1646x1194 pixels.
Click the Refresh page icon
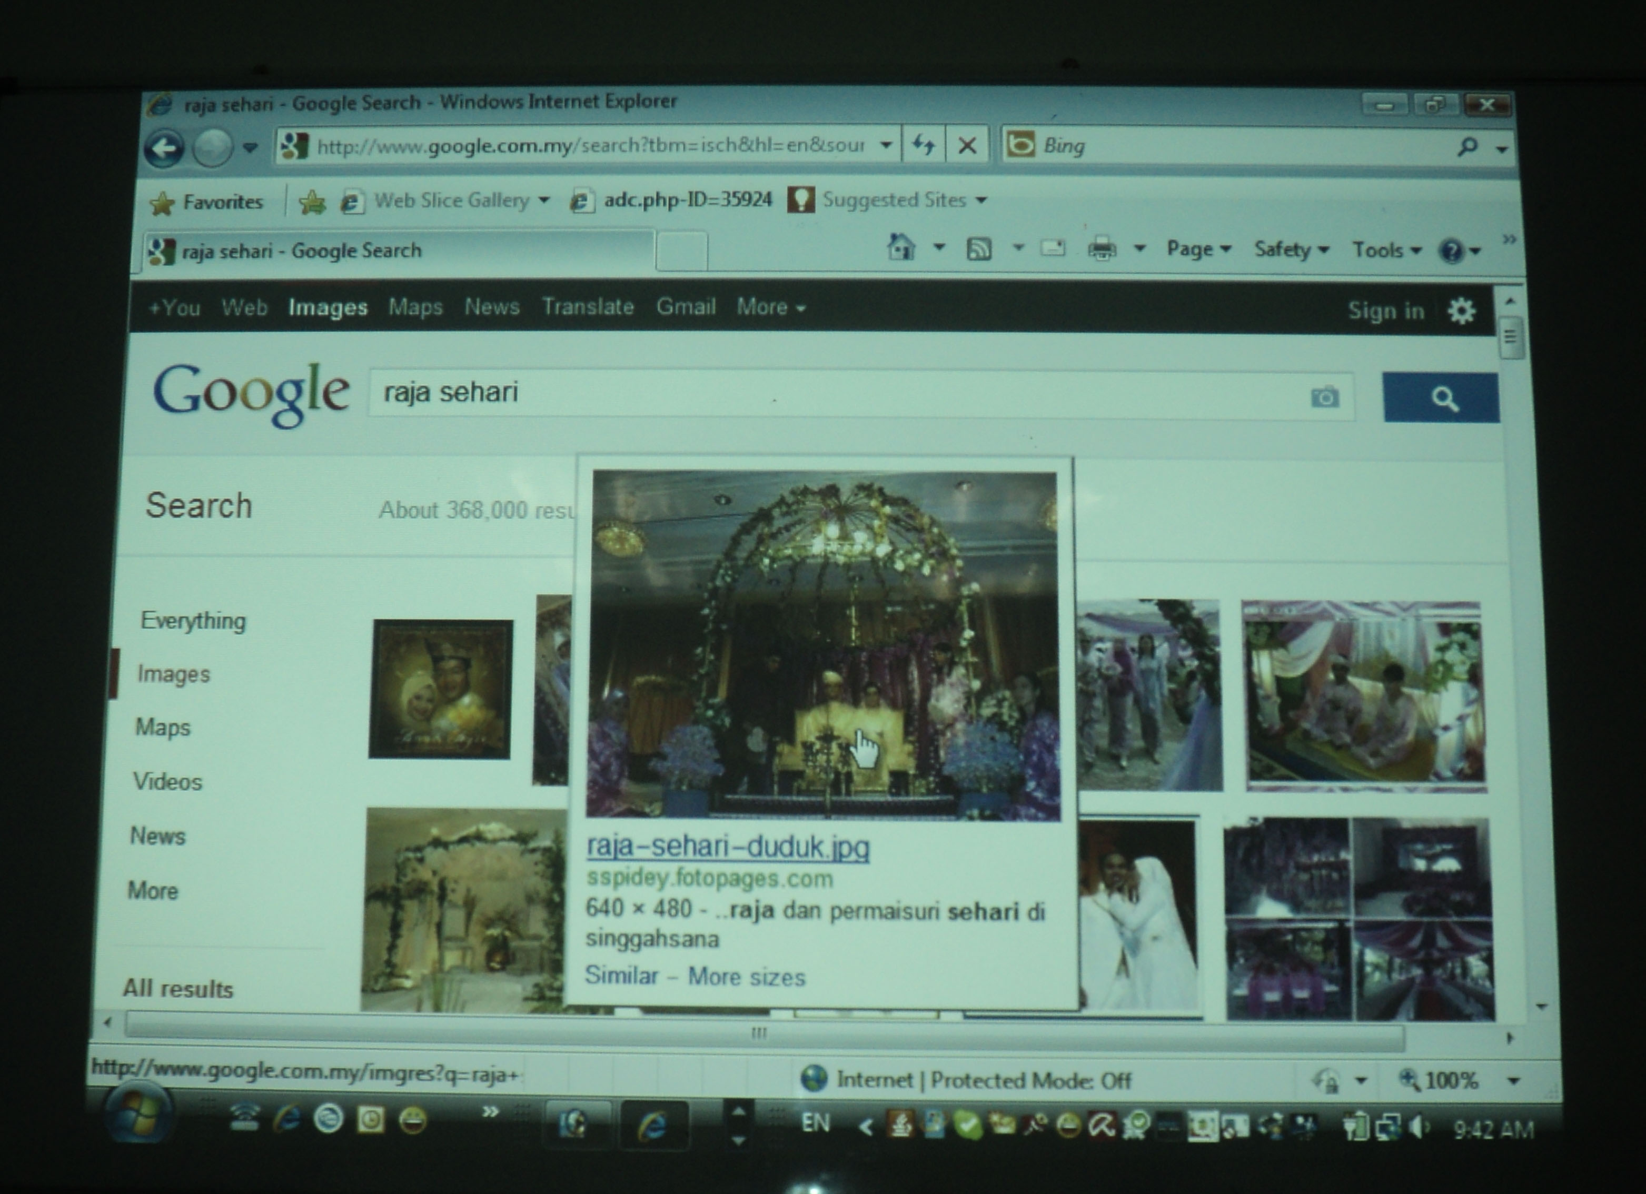(x=923, y=145)
